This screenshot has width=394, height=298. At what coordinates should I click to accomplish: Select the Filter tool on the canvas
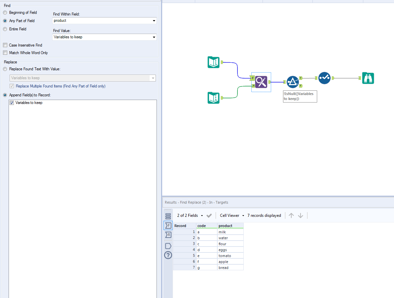click(x=293, y=82)
